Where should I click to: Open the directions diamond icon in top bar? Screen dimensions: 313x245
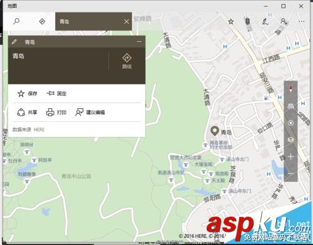(42, 21)
